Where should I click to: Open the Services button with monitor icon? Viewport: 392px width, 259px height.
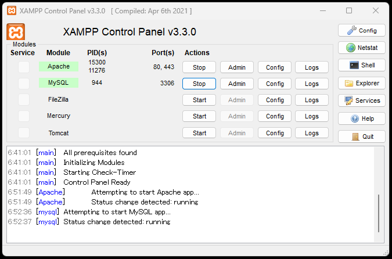click(361, 100)
